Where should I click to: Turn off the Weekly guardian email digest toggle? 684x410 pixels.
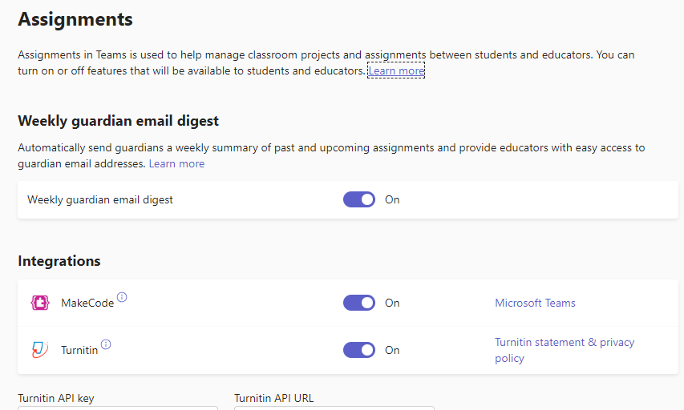pos(359,199)
